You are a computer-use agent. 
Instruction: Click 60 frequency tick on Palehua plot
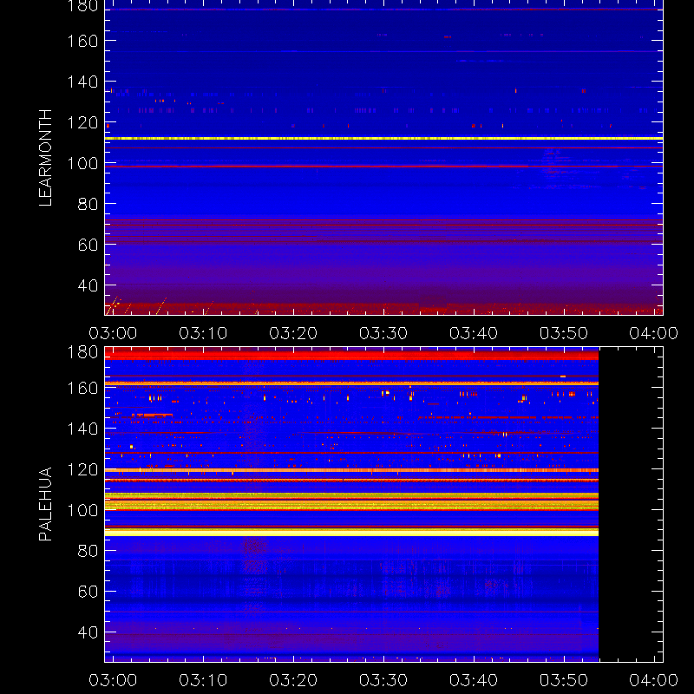(x=88, y=592)
